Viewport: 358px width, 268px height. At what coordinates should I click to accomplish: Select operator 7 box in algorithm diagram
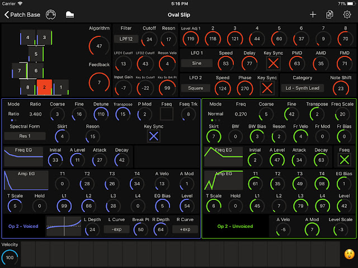coord(20,71)
